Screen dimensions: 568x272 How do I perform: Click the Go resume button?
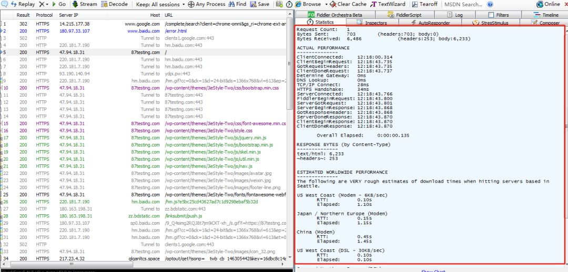pos(59,4)
